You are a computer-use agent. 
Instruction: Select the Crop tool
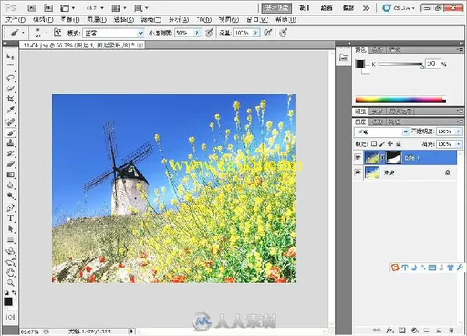pos(11,99)
